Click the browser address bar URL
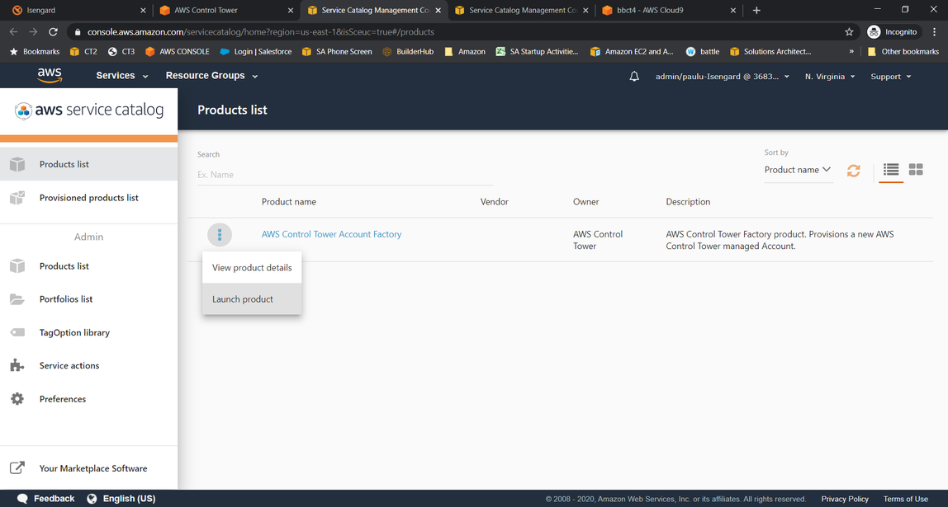The height and width of the screenshot is (507, 948). click(261, 32)
